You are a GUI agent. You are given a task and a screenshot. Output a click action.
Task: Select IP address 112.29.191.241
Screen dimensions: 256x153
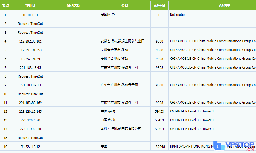30,59
